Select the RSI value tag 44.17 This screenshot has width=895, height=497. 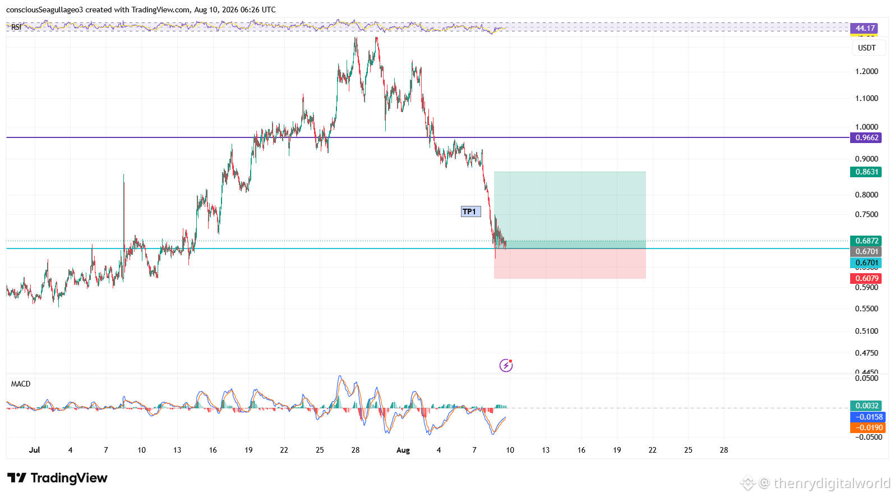pyautogui.click(x=865, y=28)
